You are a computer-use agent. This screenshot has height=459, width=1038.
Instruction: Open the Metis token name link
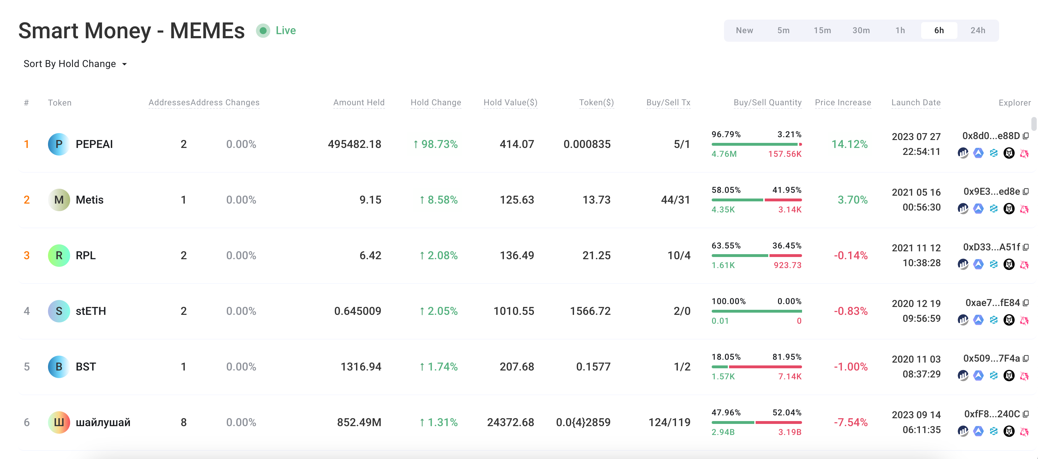pyautogui.click(x=89, y=200)
